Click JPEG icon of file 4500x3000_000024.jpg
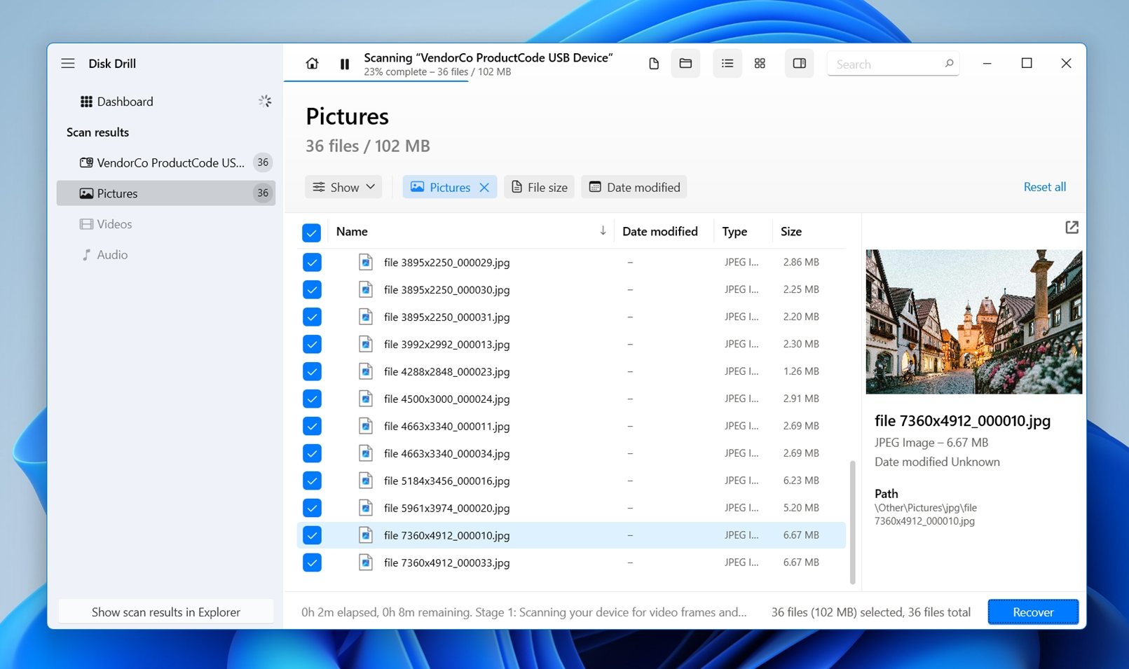 pos(366,399)
